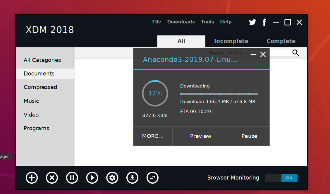Click the 'Downloaded 66.4 MB / 516.8 MB' text
Image resolution: width=330 pixels, height=194 pixels.
coord(218,102)
